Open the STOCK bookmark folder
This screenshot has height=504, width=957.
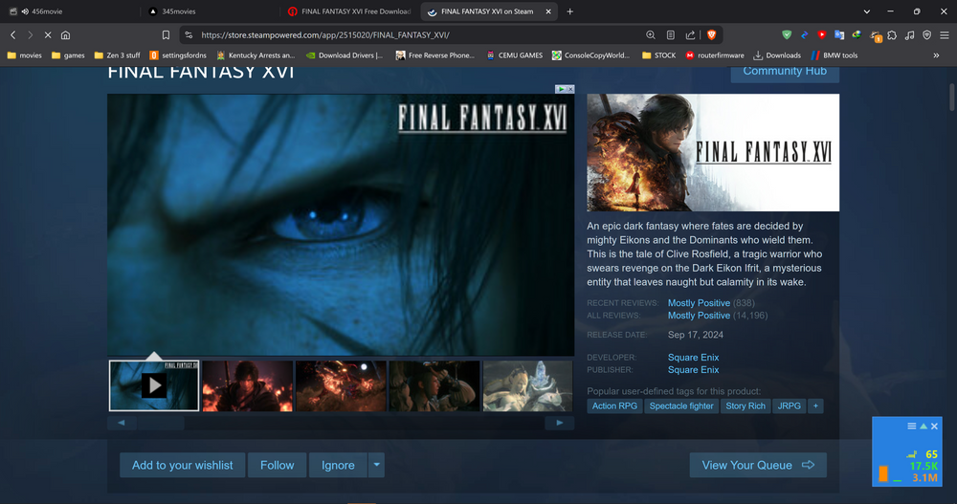point(658,55)
